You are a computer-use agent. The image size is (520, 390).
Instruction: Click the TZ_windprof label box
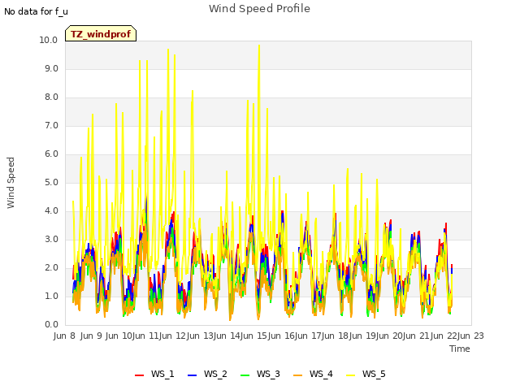(x=101, y=33)
